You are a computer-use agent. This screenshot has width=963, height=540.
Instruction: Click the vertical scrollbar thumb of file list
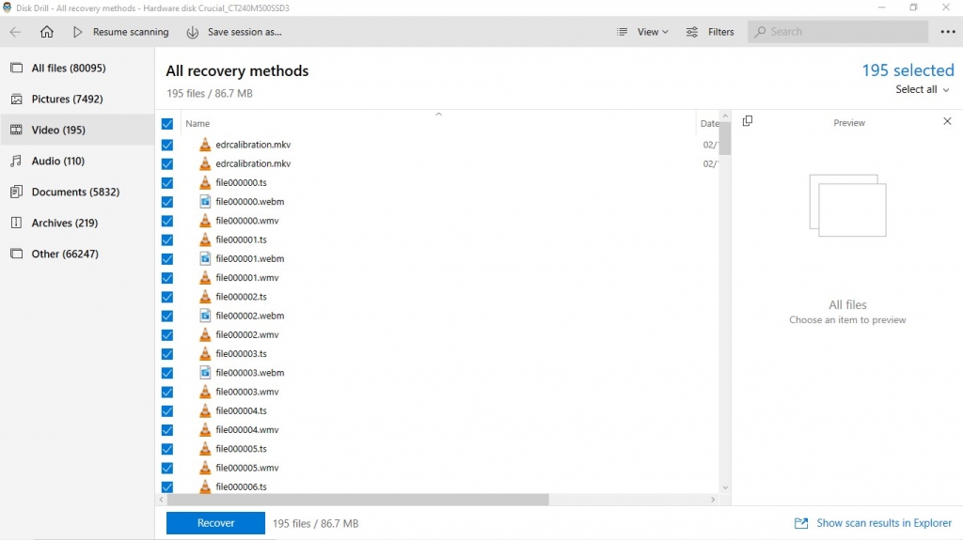point(725,138)
